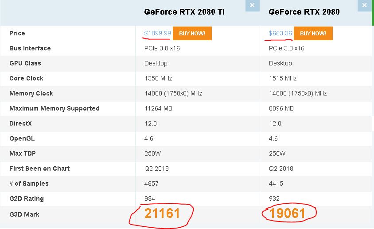
Task: Click the 1515 MHz core clock value
Action: coord(283,78)
